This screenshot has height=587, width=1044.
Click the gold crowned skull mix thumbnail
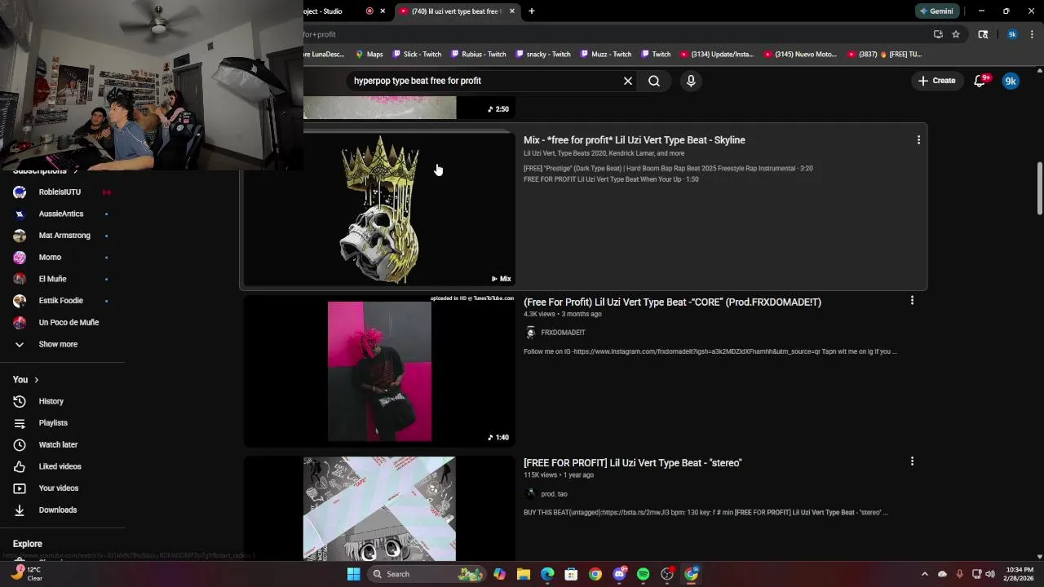pyautogui.click(x=379, y=210)
